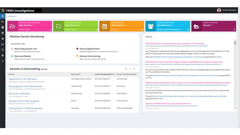Click Gerwin Marskamp username in header
The height and width of the screenshot is (135, 240).
tap(229, 10)
